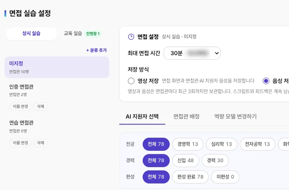Click the 상시 실습 · 미지정 subtitle

point(179,36)
